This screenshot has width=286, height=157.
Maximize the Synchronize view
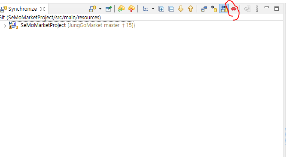tap(277, 9)
